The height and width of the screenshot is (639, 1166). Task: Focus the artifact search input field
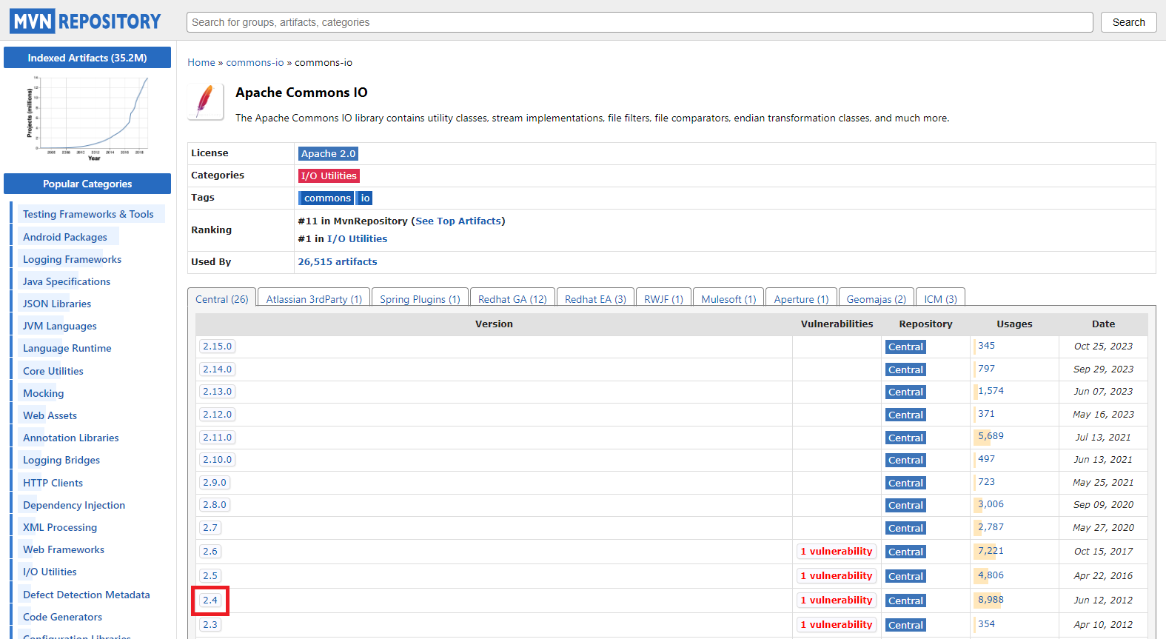pyautogui.click(x=640, y=22)
